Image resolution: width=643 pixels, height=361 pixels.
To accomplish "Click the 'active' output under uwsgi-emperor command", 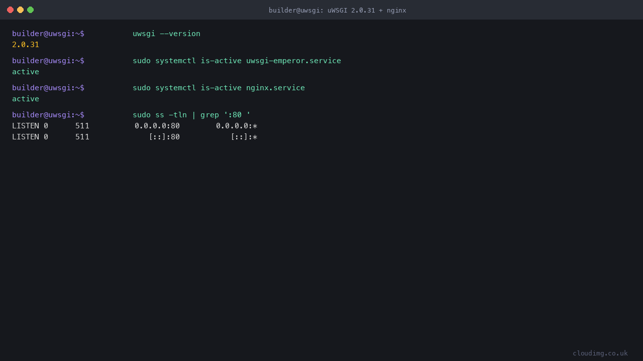I will coord(26,72).
